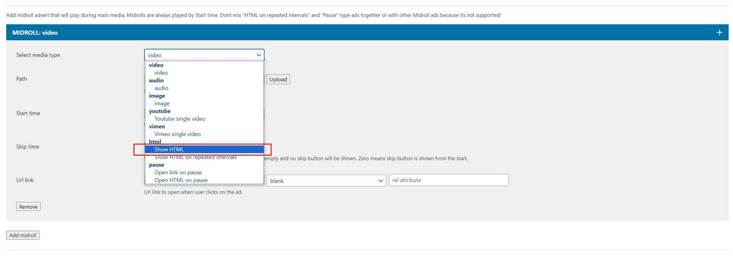Screen dimensions: 733x256
Task: Pick the highlighted 'Show HTML' option
Action: tap(169, 149)
